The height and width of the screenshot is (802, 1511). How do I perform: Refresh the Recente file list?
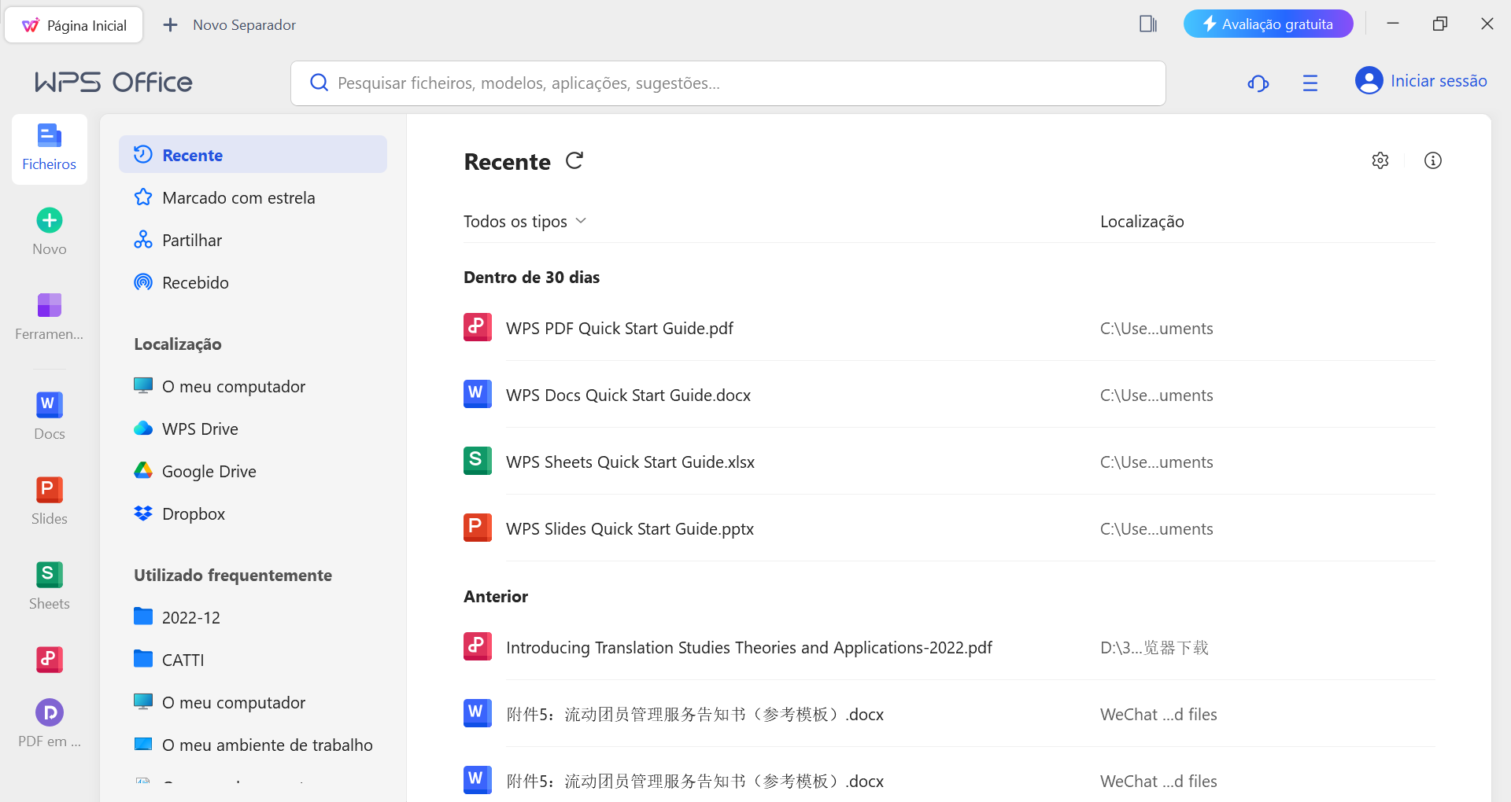click(x=574, y=161)
